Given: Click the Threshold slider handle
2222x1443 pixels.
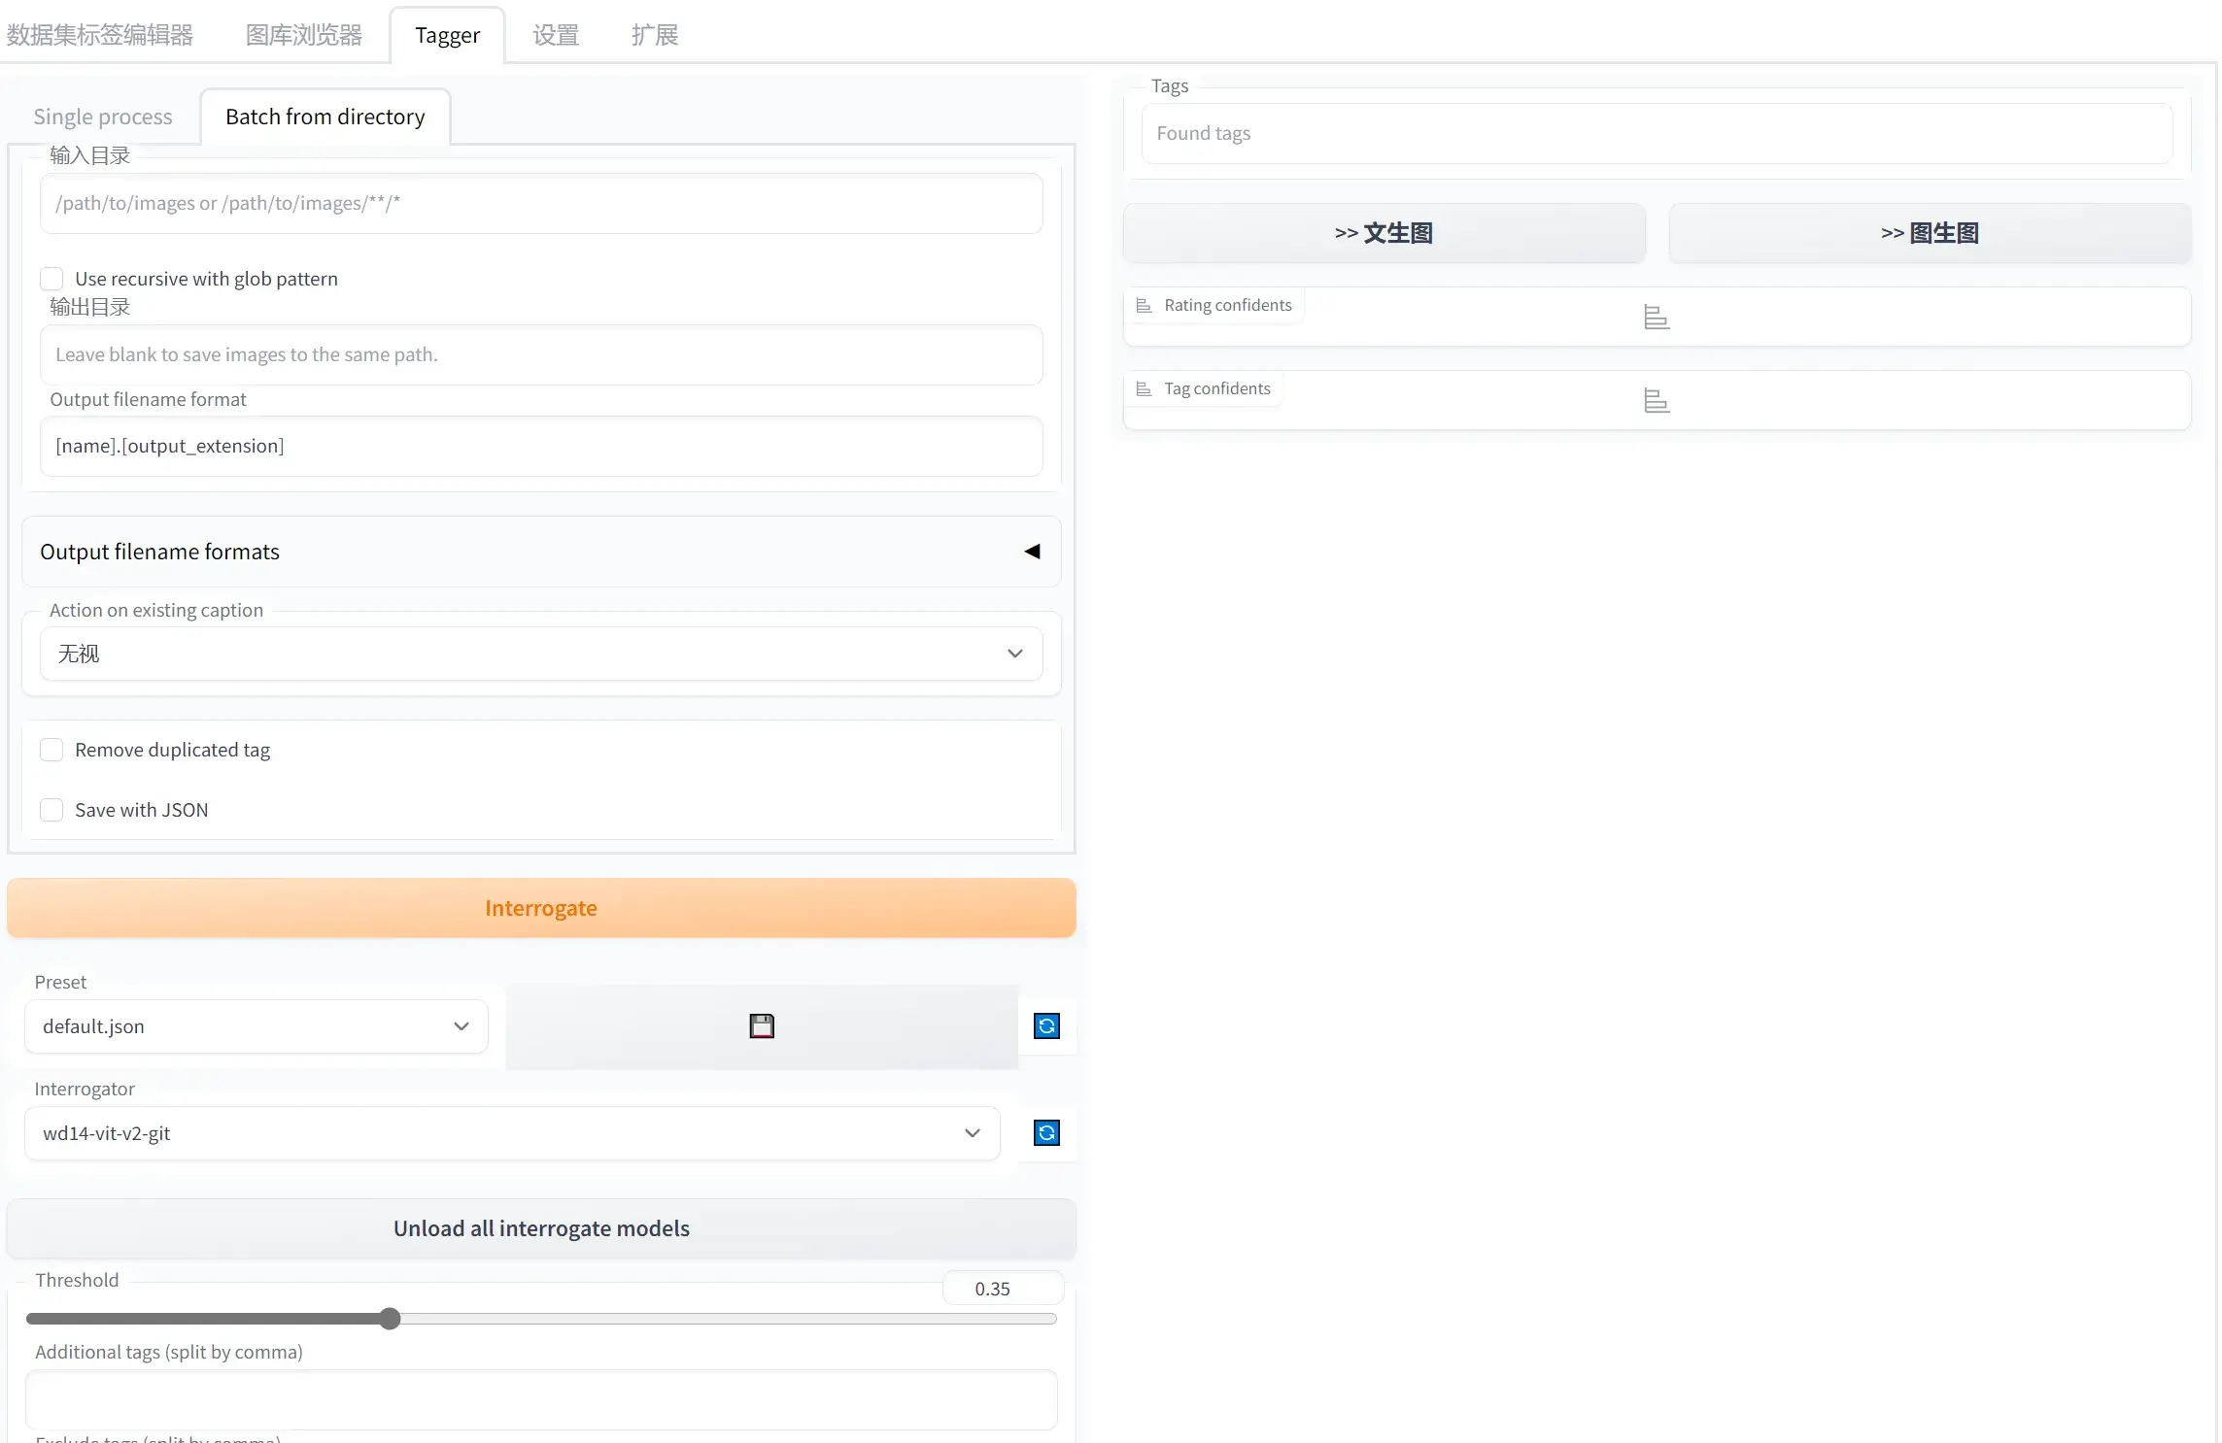Looking at the screenshot, I should pyautogui.click(x=390, y=1319).
